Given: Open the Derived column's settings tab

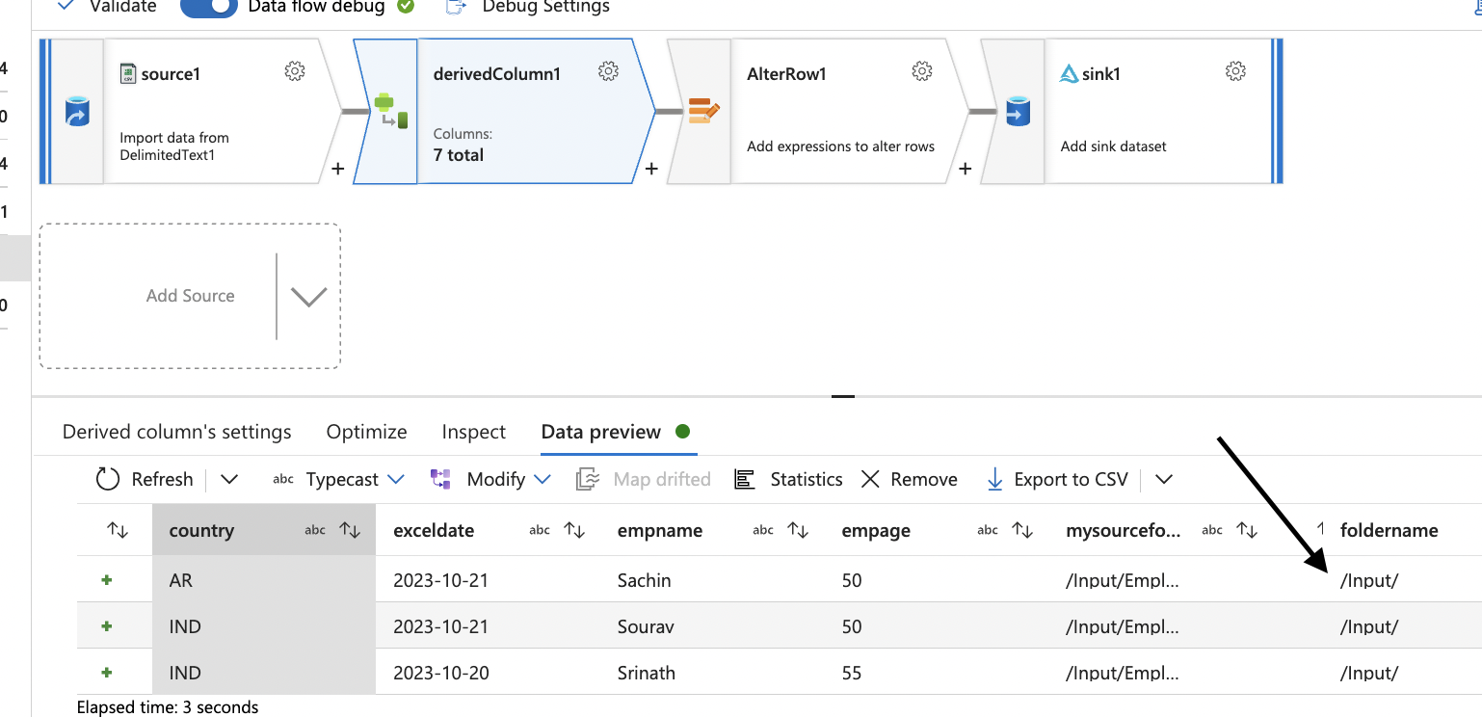Looking at the screenshot, I should 176,432.
